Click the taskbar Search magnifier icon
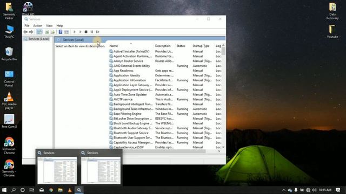 click(x=14, y=190)
